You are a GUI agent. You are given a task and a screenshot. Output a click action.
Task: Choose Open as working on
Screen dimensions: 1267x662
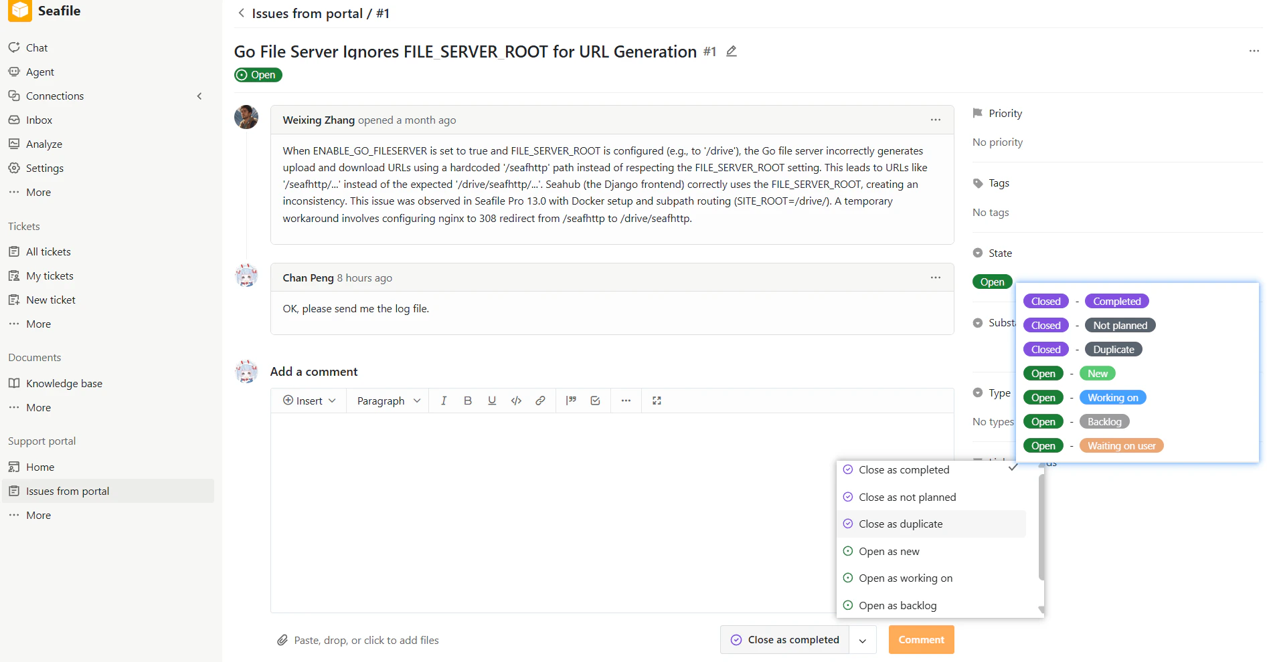(931, 578)
